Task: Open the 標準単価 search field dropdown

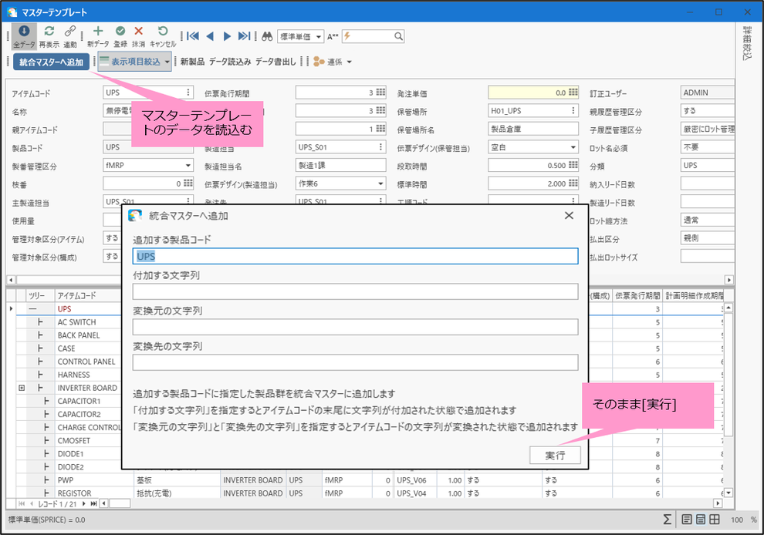Action: pyautogui.click(x=318, y=36)
